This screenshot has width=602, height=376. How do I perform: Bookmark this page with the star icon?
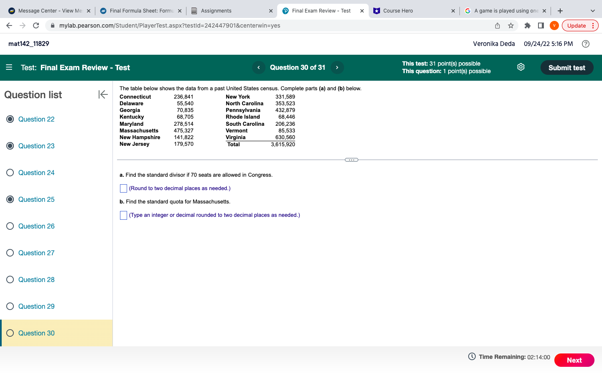click(x=511, y=25)
